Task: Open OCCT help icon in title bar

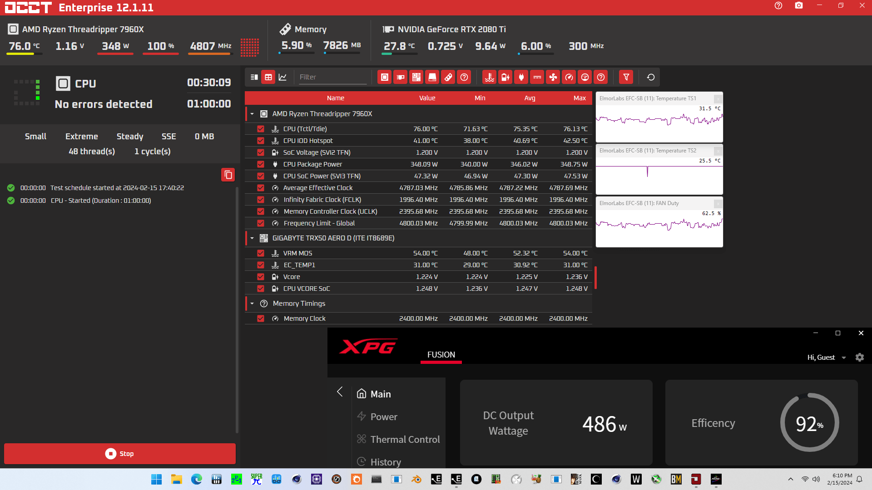Action: (x=778, y=6)
